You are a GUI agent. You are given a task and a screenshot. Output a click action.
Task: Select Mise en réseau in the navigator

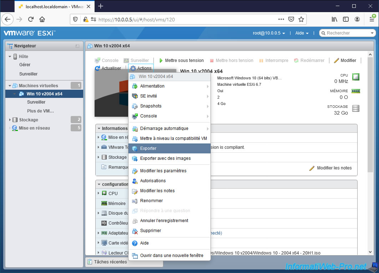[34, 128]
